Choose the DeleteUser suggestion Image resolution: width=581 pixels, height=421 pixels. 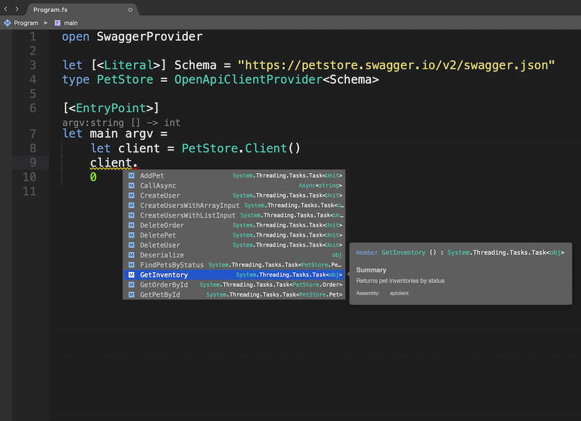pos(234,245)
